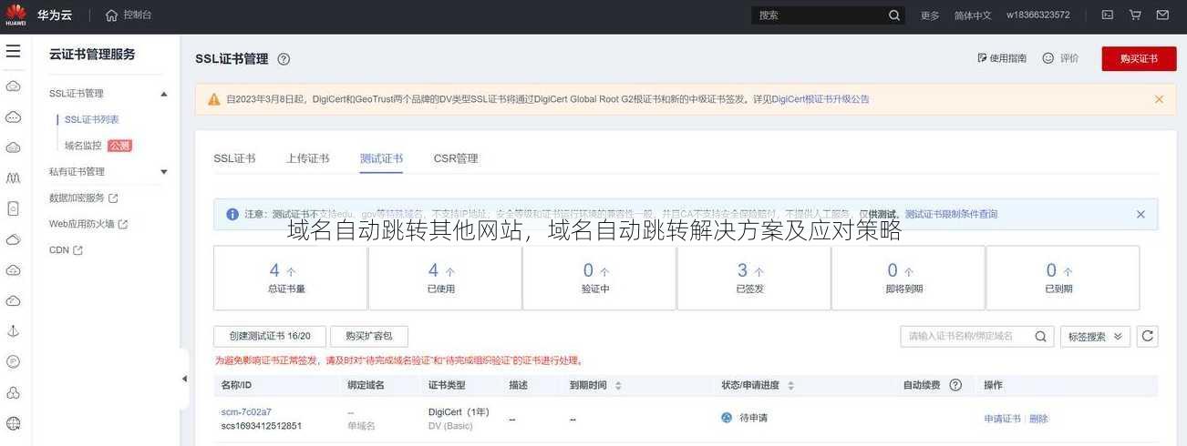Open certificate scm-7c02a7 details

(246, 412)
